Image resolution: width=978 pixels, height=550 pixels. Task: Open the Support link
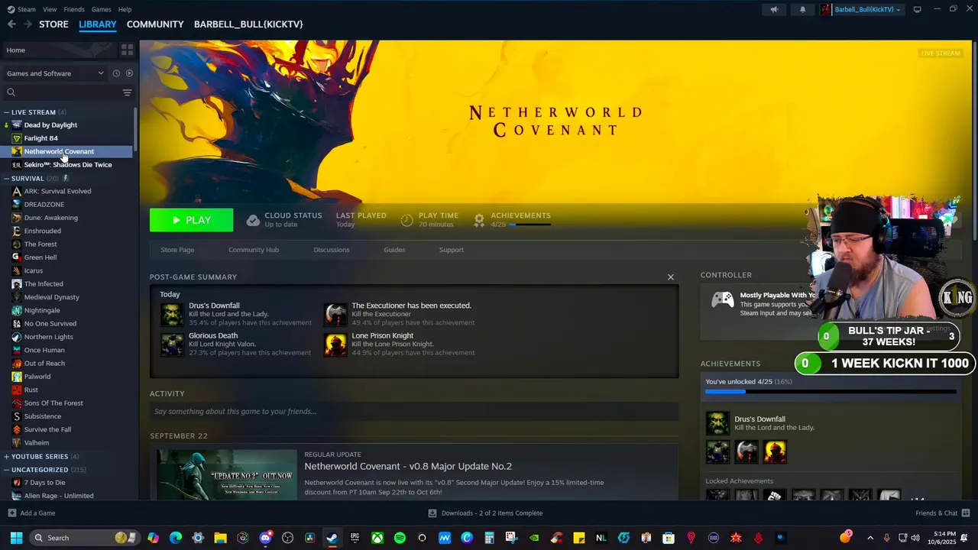tap(452, 250)
